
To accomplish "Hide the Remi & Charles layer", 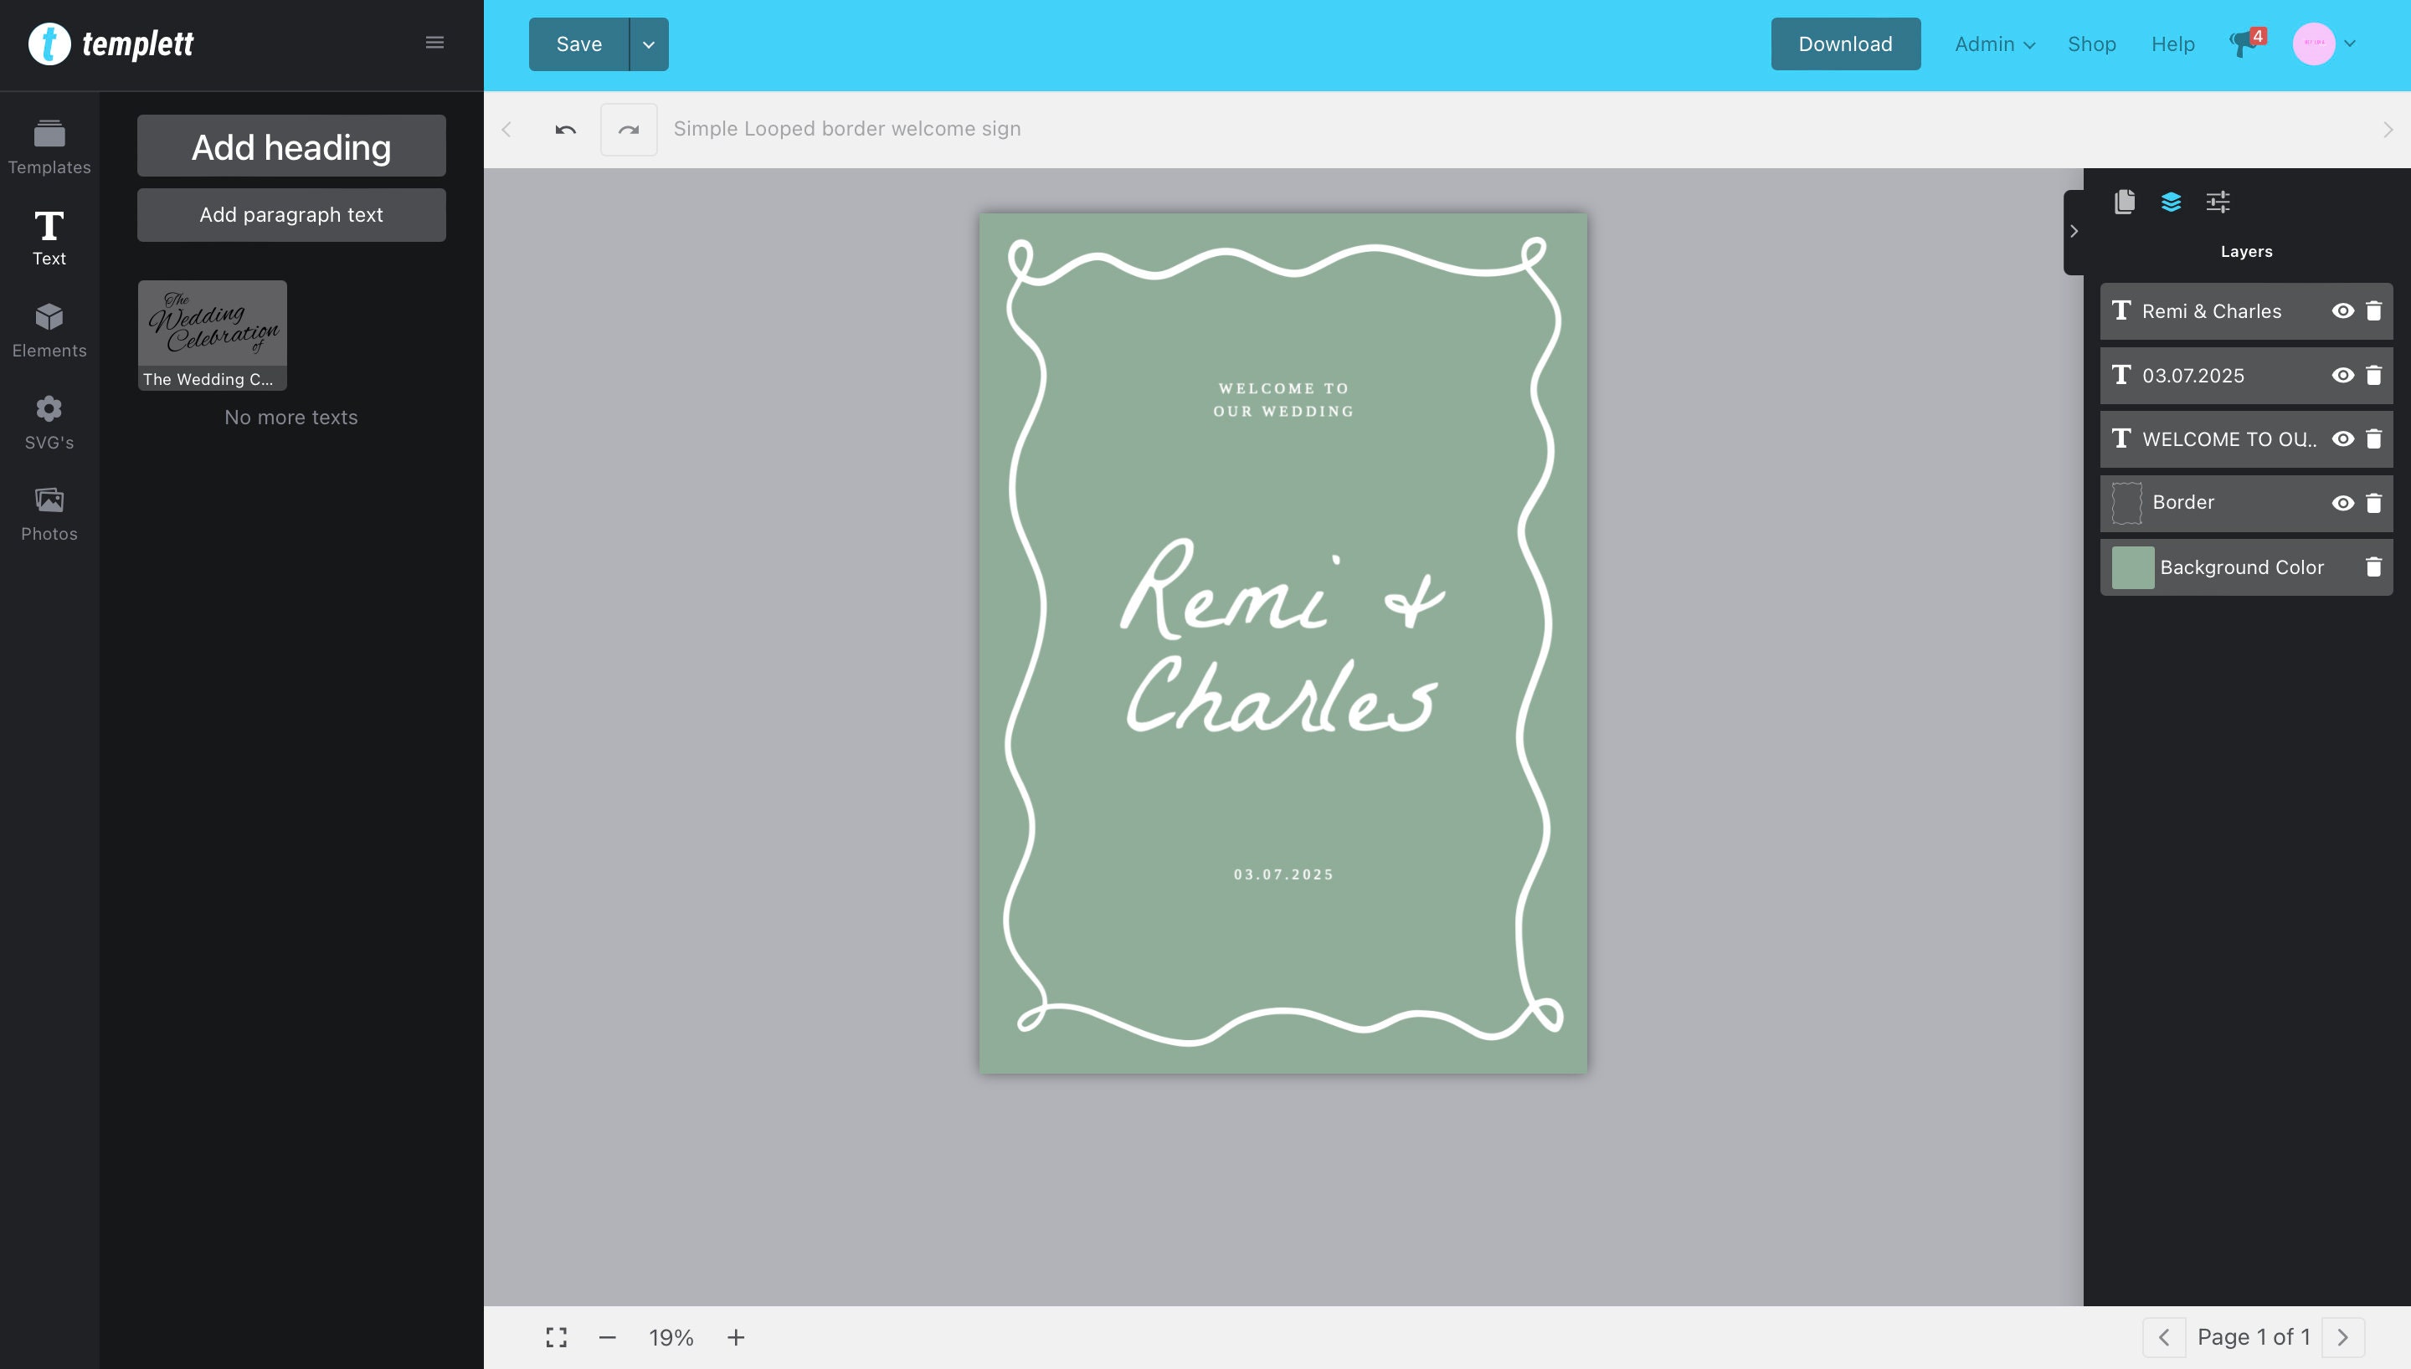I will point(2342,311).
